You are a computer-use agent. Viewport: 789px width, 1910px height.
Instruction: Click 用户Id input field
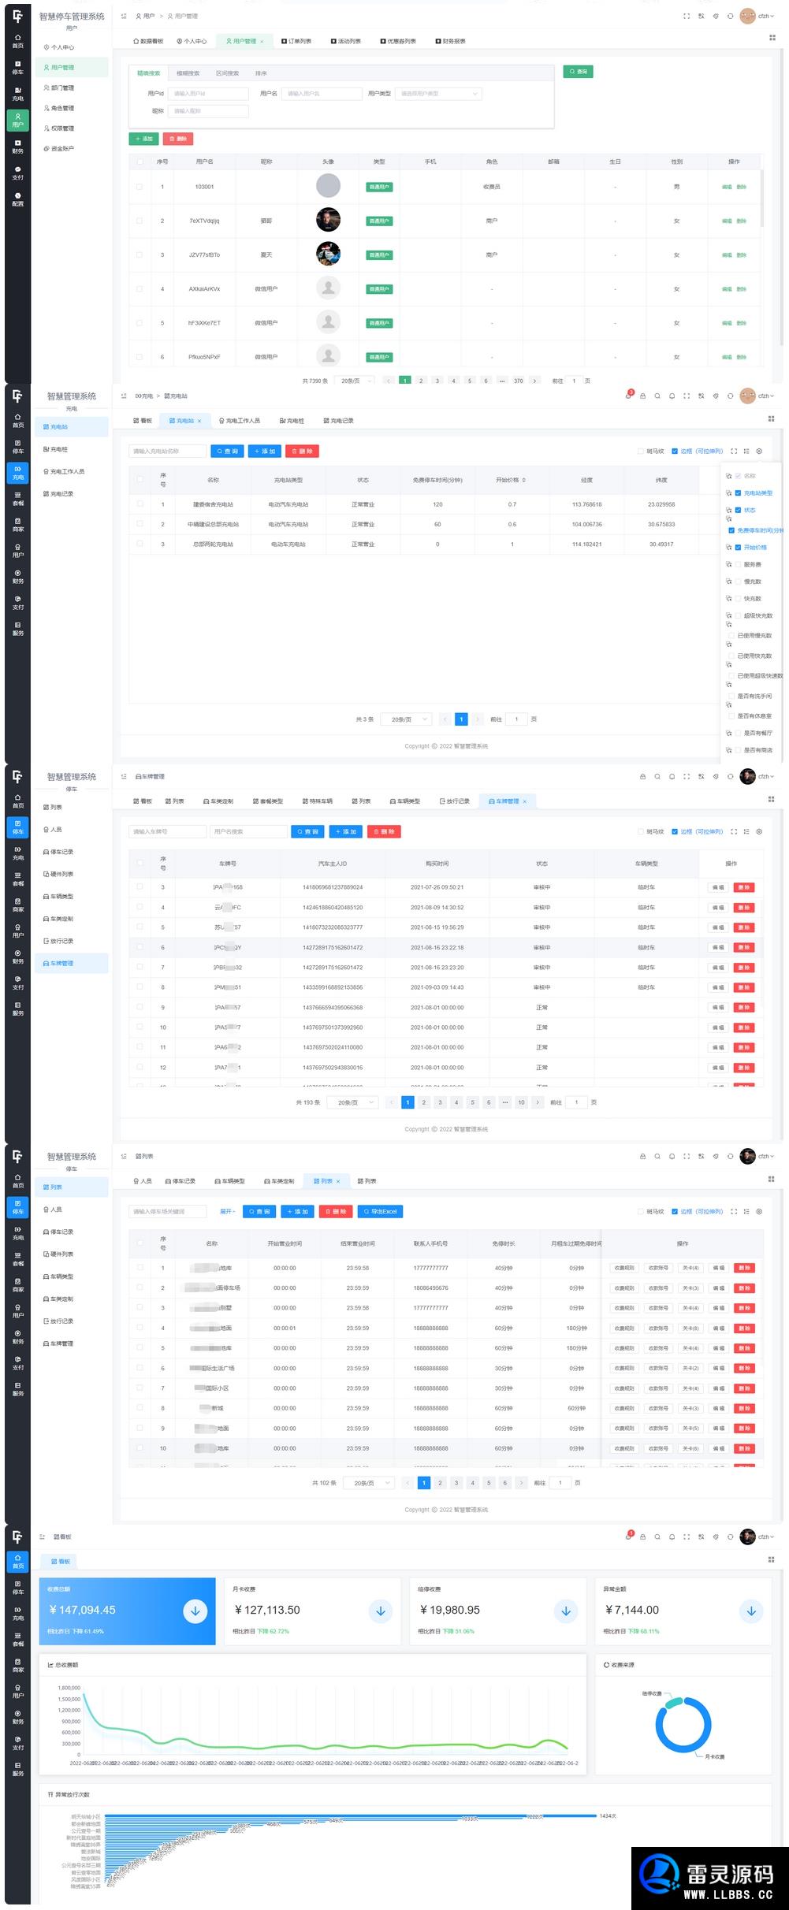point(209,94)
